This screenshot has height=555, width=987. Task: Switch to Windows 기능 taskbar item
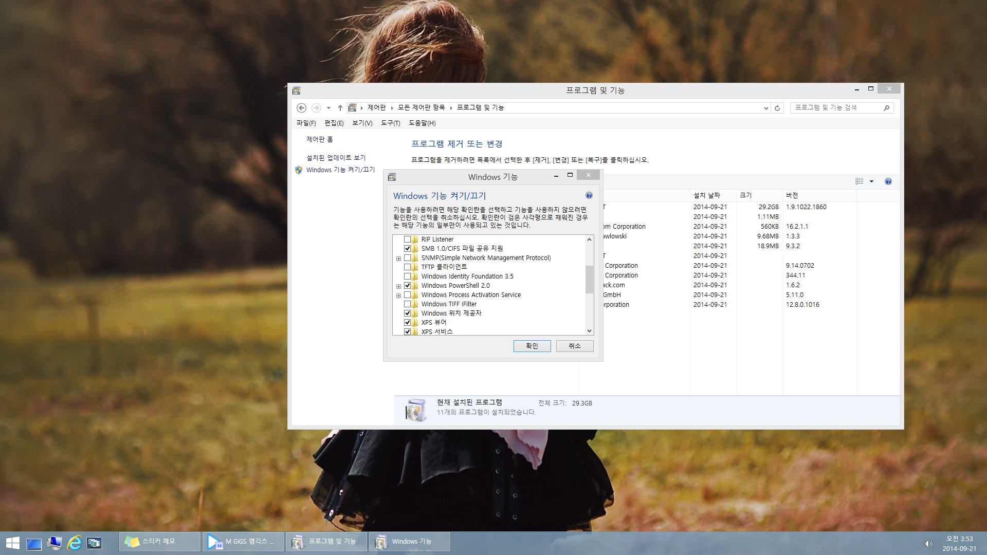pyautogui.click(x=410, y=542)
